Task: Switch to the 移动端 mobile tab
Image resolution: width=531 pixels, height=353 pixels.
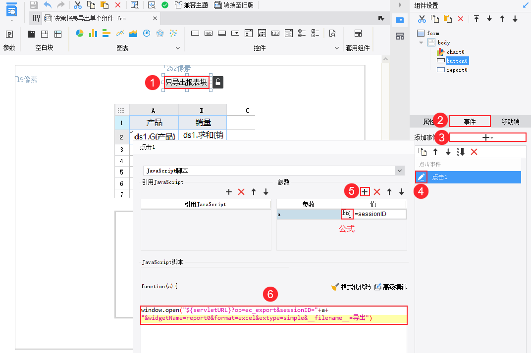Action: 510,122
